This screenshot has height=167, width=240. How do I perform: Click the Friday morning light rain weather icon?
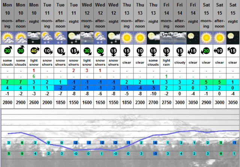[166, 38]
